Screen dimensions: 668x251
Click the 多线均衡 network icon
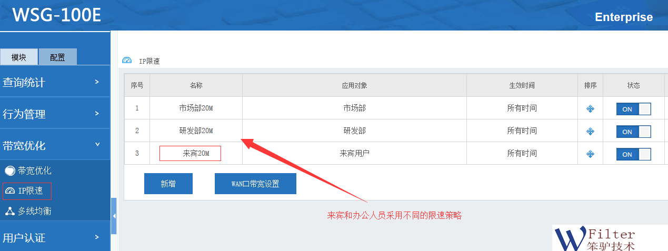tap(9, 211)
